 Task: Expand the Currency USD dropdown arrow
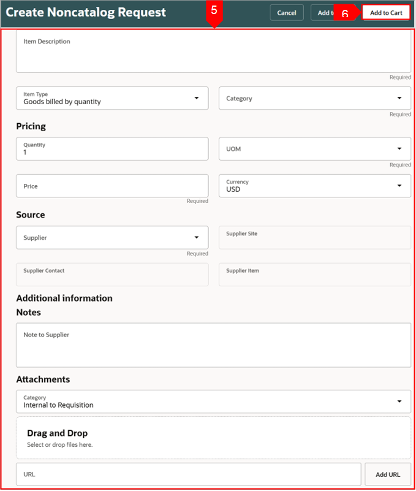[399, 186]
